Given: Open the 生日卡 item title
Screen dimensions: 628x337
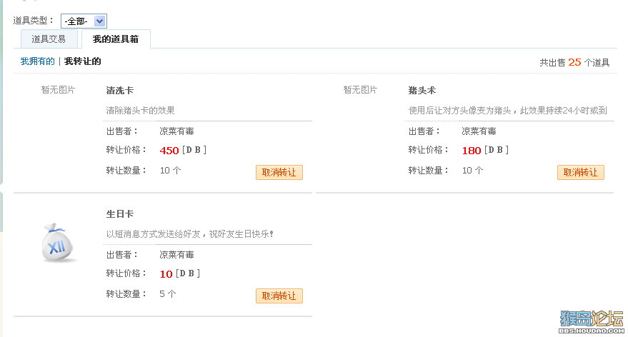Looking at the screenshot, I should pos(120,214).
